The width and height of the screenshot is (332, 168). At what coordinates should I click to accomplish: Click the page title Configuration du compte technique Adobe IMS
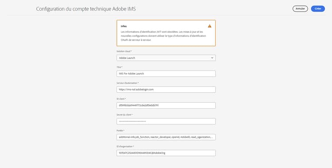click(x=86, y=9)
